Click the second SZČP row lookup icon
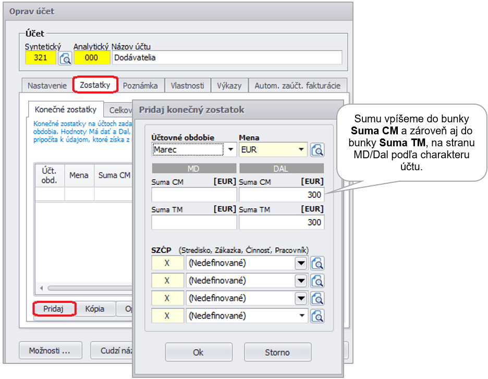This screenshot has width=488, height=379. pos(317,281)
